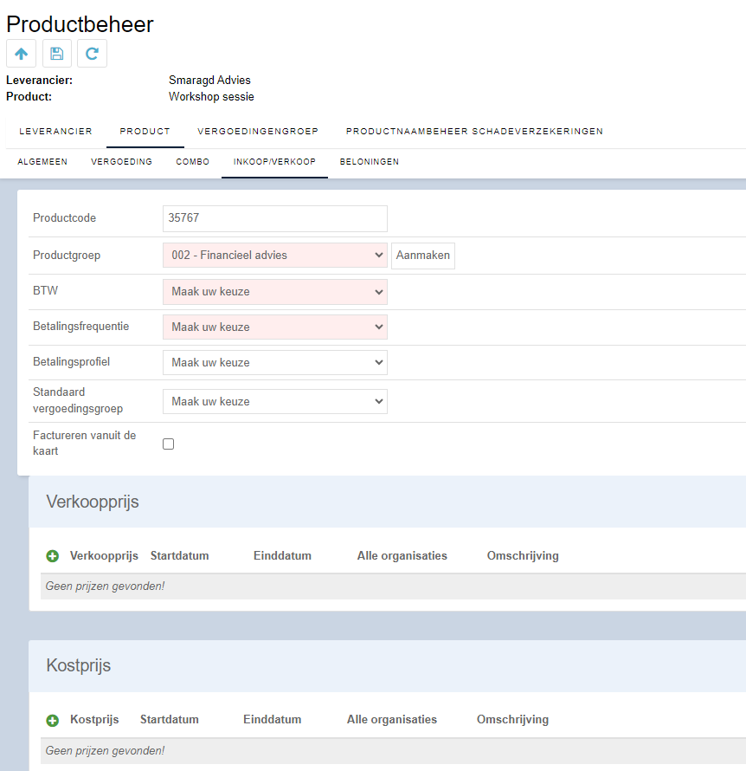Click the Aanmaken button
Image resolution: width=746 pixels, height=771 pixels.
[x=423, y=256]
